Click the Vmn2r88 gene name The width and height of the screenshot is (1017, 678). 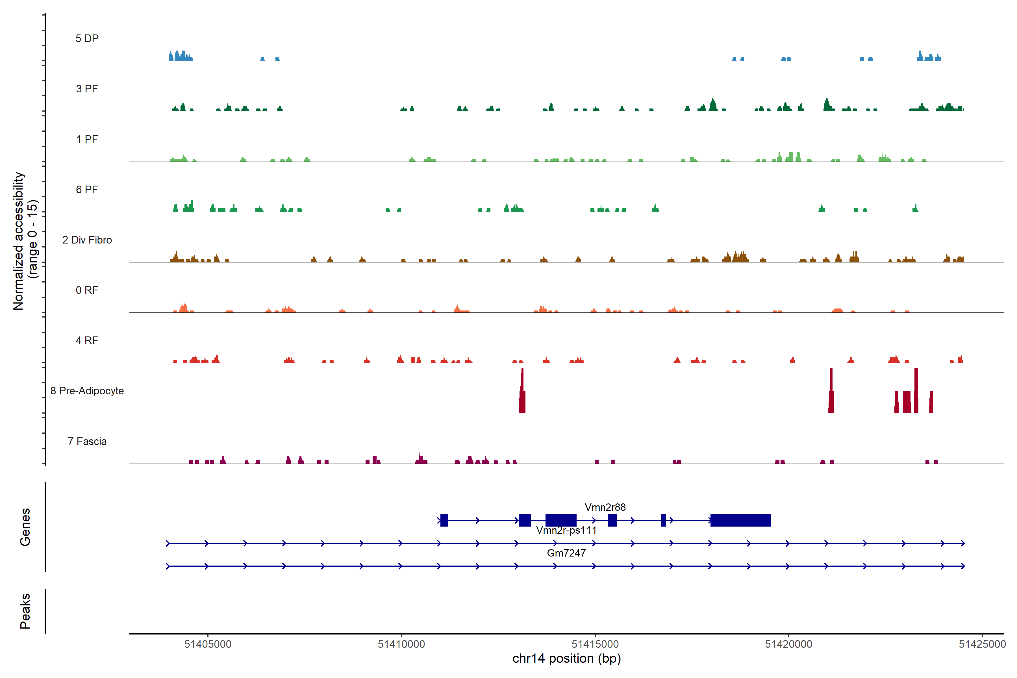605,507
